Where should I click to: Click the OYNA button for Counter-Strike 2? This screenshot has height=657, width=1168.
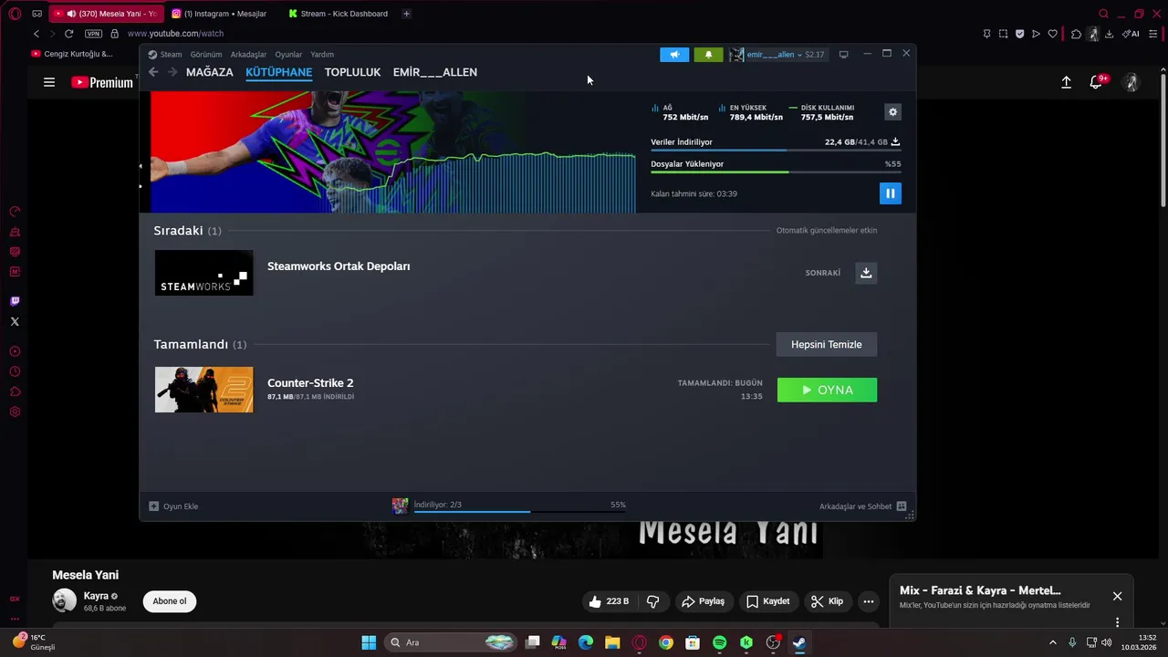coord(827,390)
